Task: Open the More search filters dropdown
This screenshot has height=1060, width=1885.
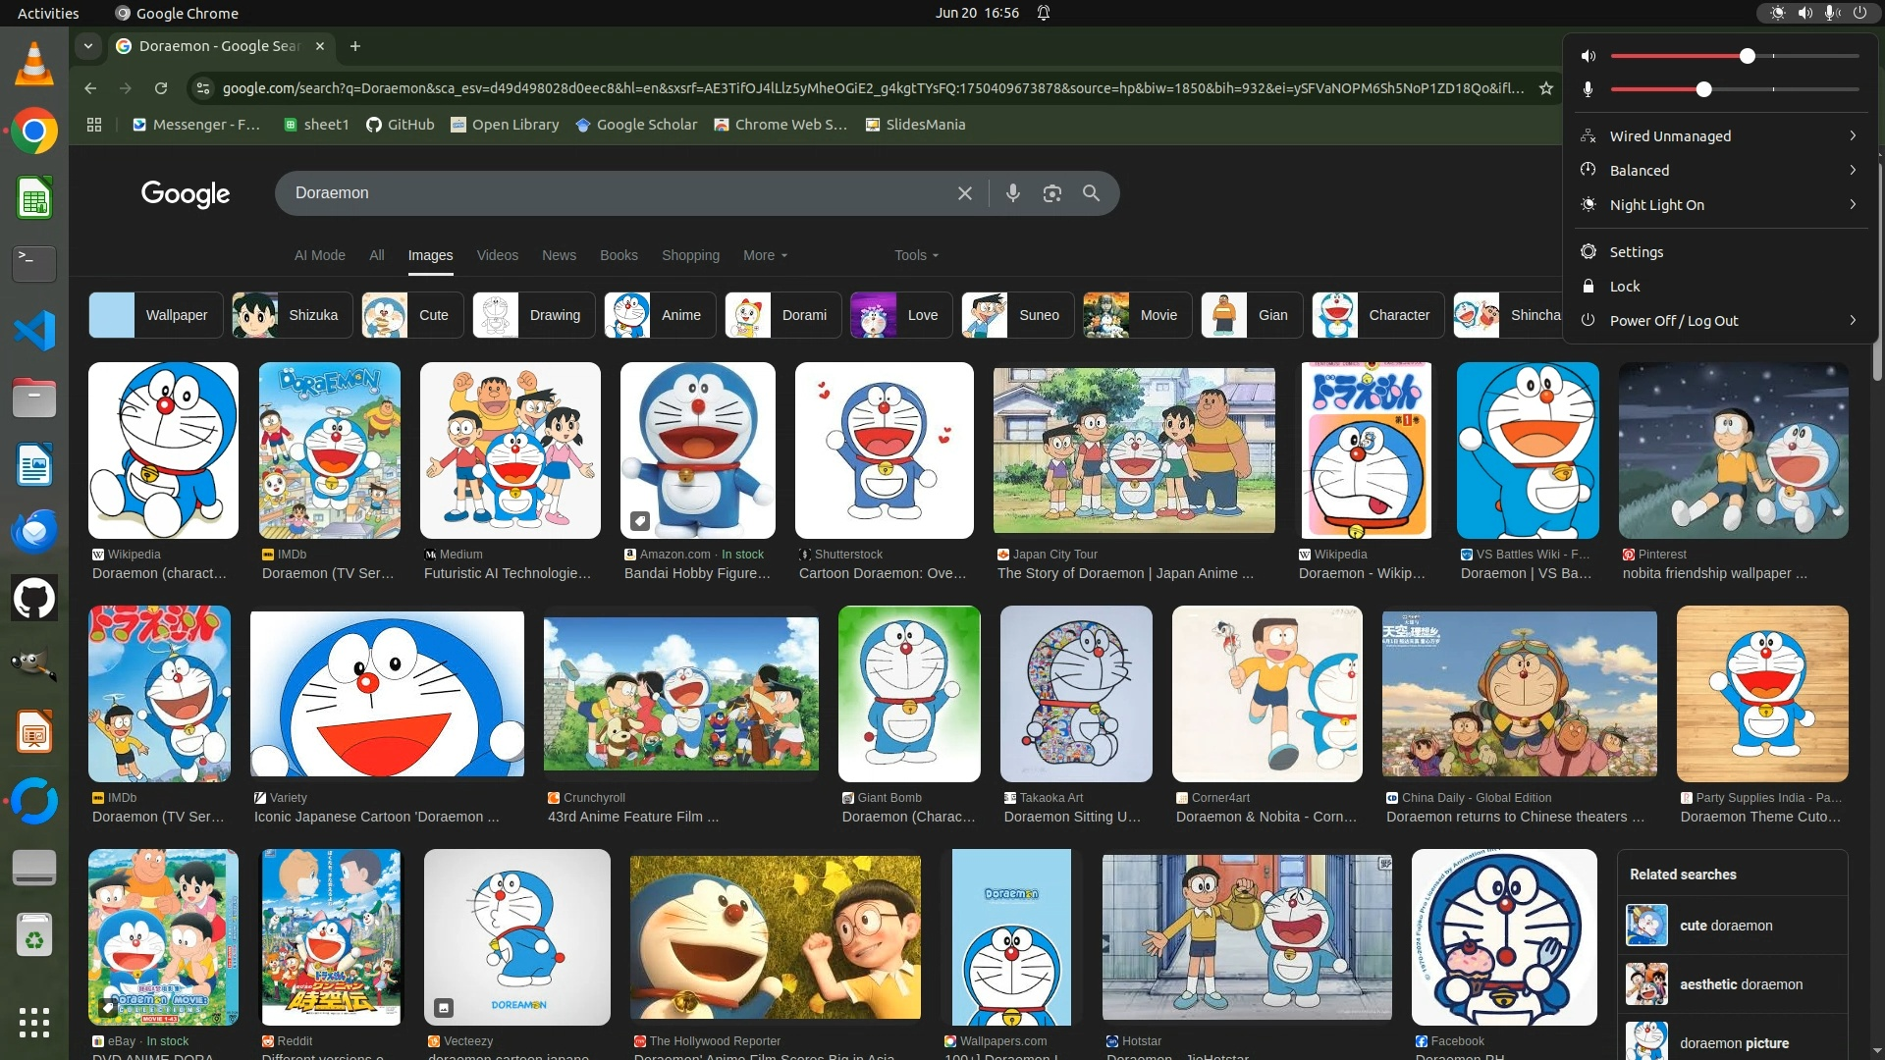Action: coord(765,255)
